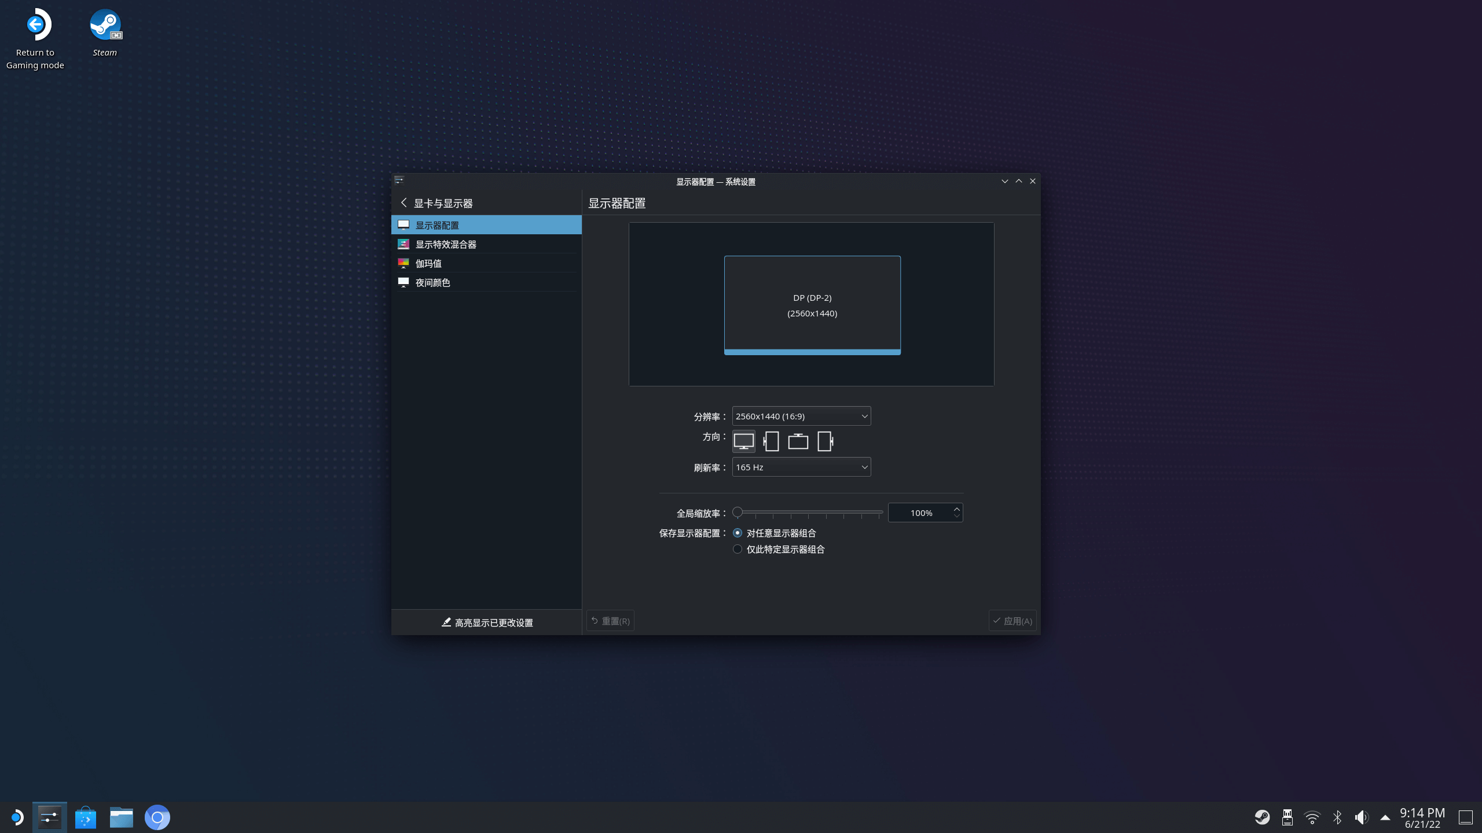
Task: Select 仅此特定显示器组合 radio option
Action: [738, 549]
